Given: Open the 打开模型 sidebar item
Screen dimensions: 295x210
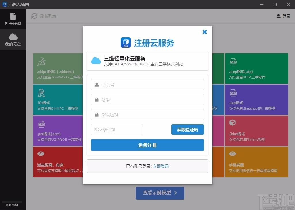Looking at the screenshot, I should pos(13,19).
